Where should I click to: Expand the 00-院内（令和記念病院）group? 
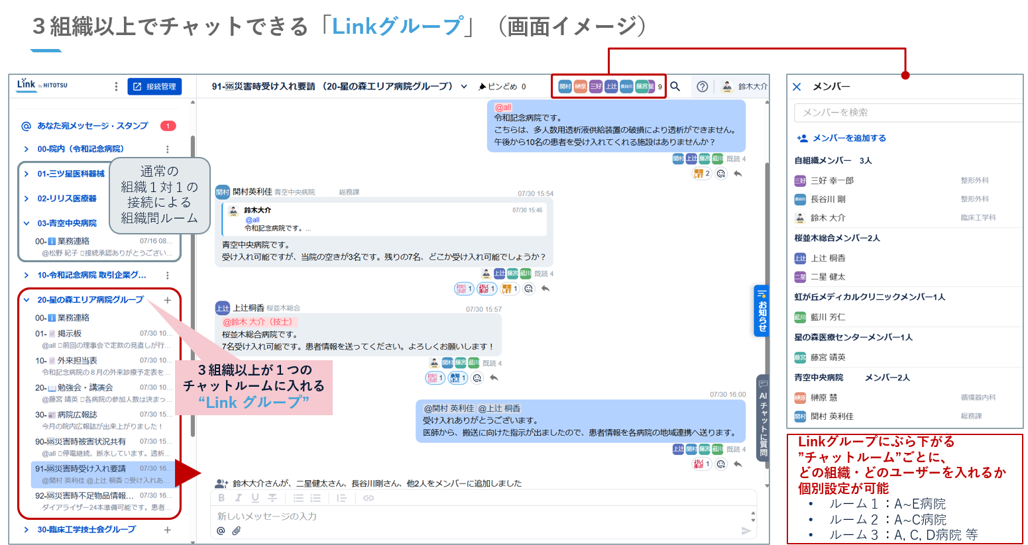tap(26, 149)
